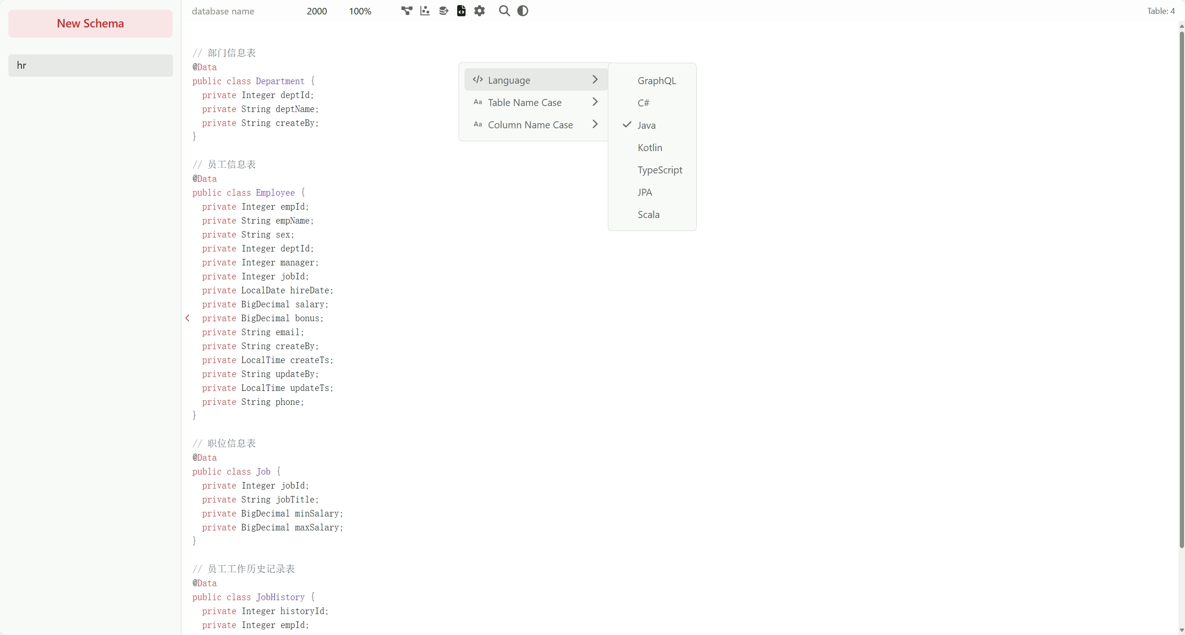
Task: Select Java checked language option
Action: [646, 125]
